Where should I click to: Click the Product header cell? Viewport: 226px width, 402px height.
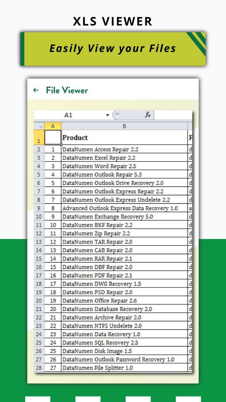coord(124,138)
